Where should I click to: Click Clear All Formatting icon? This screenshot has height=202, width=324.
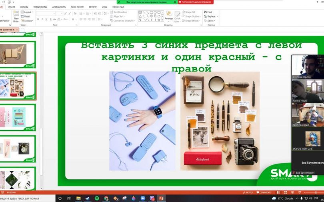[x=75, y=14]
